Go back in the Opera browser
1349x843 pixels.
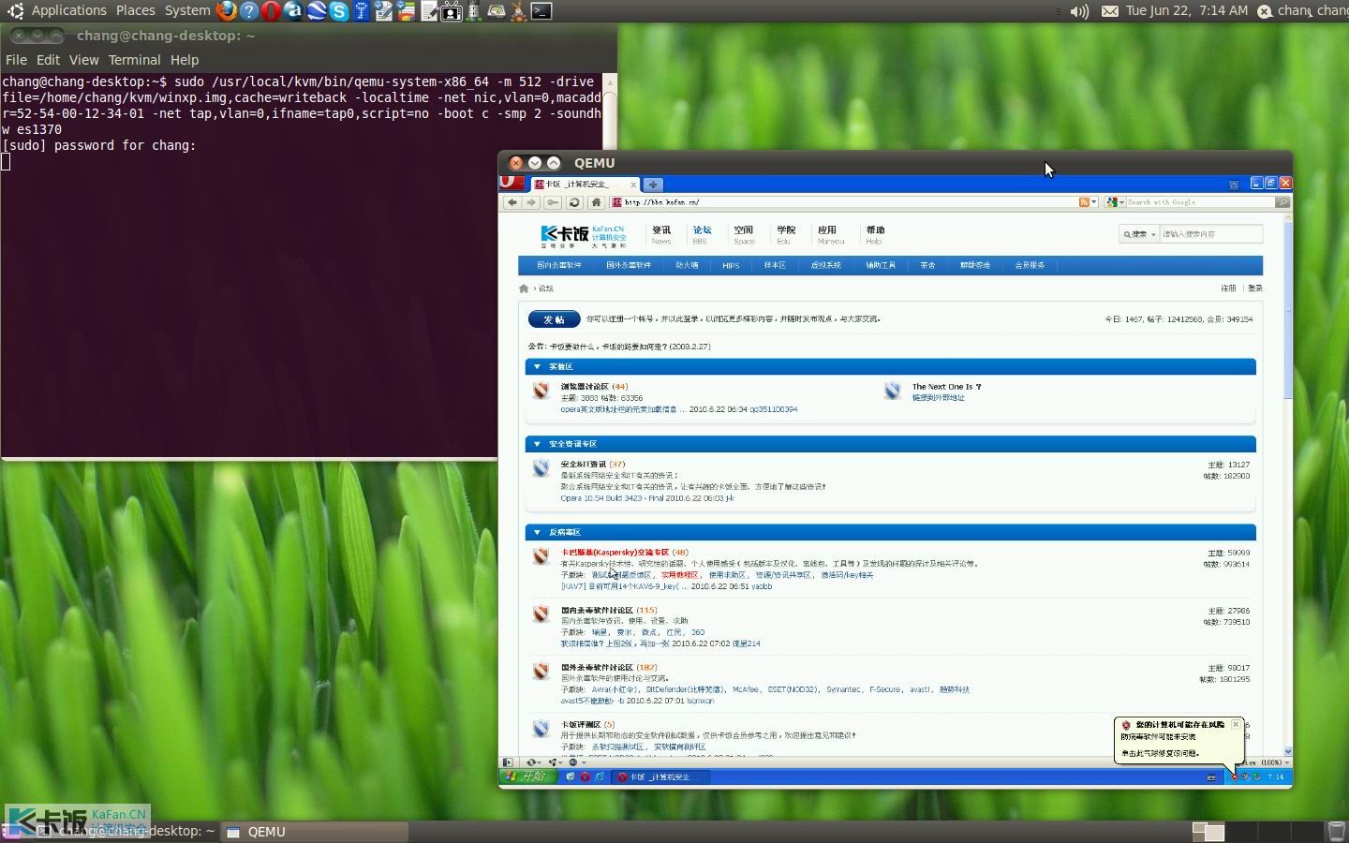[x=511, y=202]
